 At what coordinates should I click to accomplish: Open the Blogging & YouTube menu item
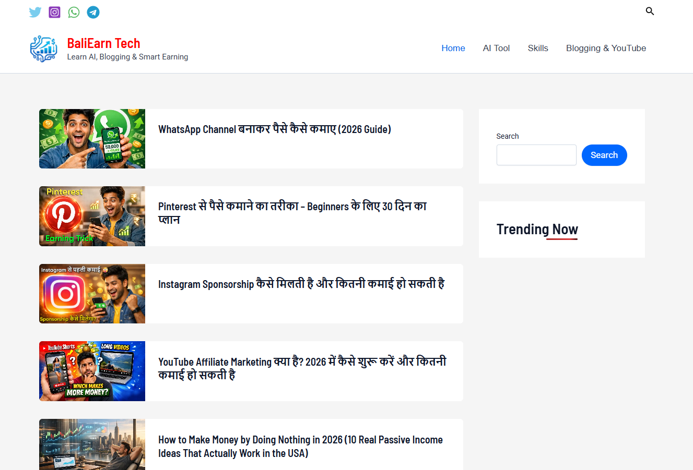[606, 48]
